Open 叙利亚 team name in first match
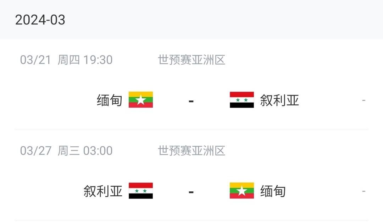Viewport: 383px width, 223px height. click(x=279, y=100)
